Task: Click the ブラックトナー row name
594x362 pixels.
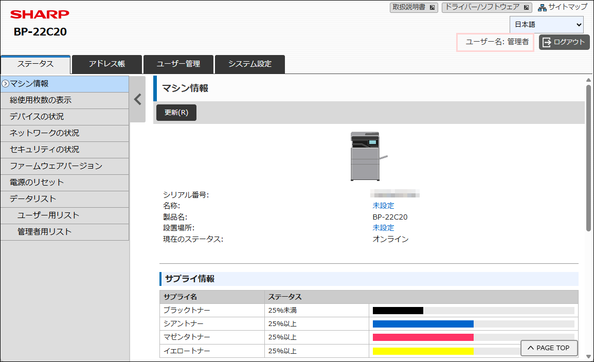Action: [187, 311]
